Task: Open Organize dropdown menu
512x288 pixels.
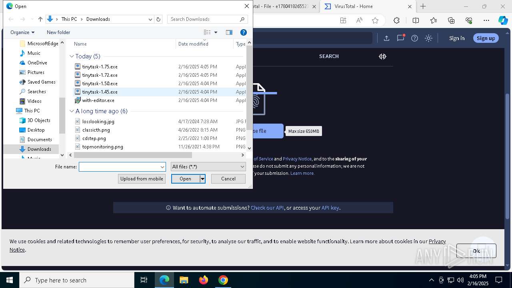Action: point(22,32)
